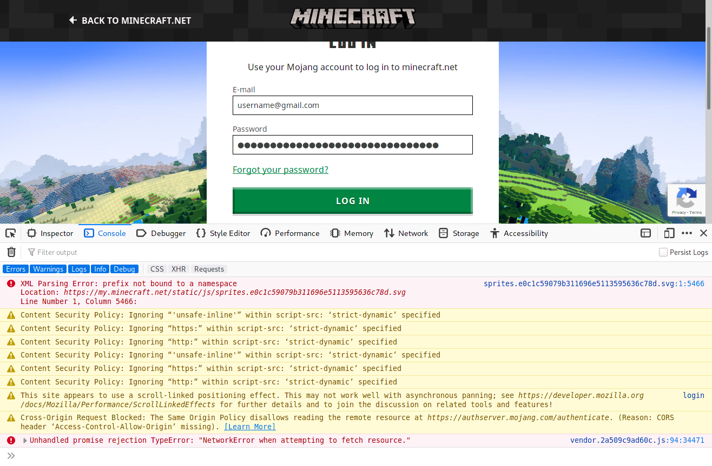
Task: Click the warning icon beside the scroll-linked message
Action: click(x=11, y=395)
